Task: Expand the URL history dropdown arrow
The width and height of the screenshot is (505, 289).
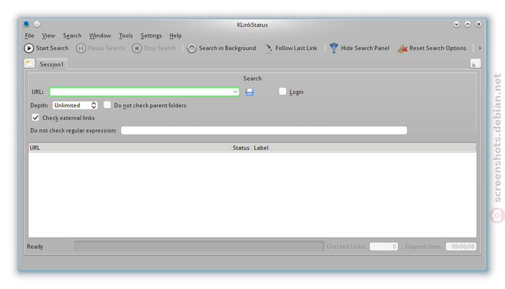Action: tap(235, 91)
